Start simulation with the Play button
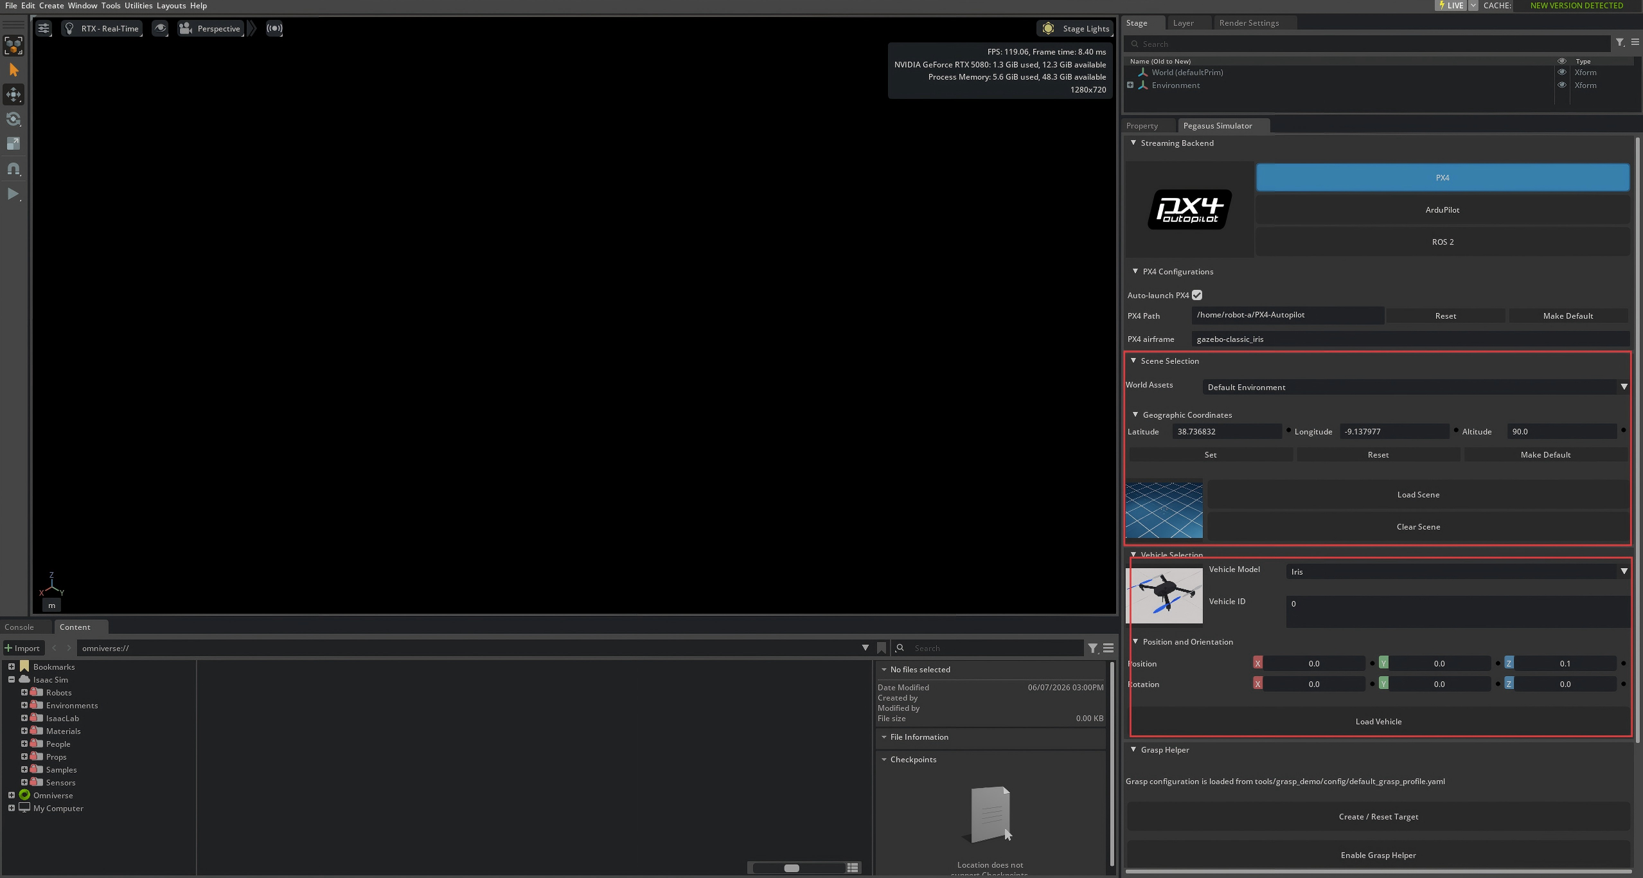Image resolution: width=1643 pixels, height=878 pixels. coord(13,194)
